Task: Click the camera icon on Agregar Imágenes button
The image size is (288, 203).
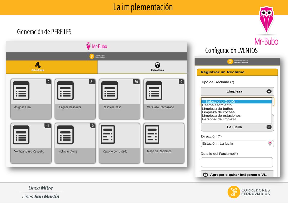Action: 205,175
